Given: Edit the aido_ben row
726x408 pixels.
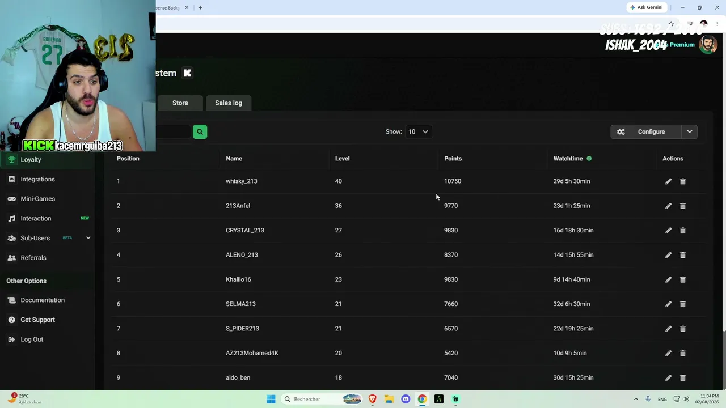Looking at the screenshot, I should pos(668,377).
